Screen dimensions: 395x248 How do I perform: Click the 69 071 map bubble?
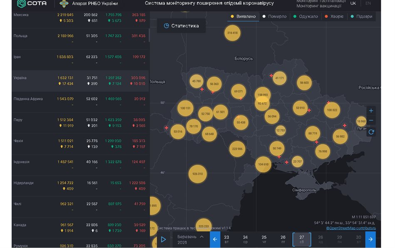[x=238, y=91]
